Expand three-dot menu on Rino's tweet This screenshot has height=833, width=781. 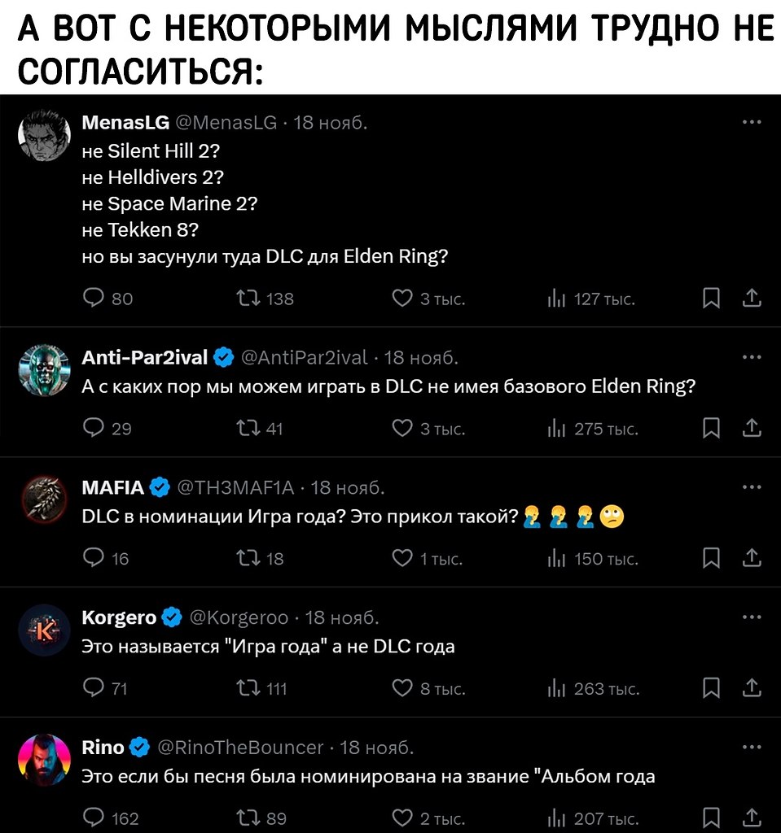[752, 747]
